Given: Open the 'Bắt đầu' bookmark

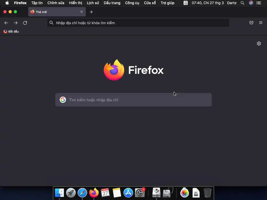Looking at the screenshot, I should [11, 32].
